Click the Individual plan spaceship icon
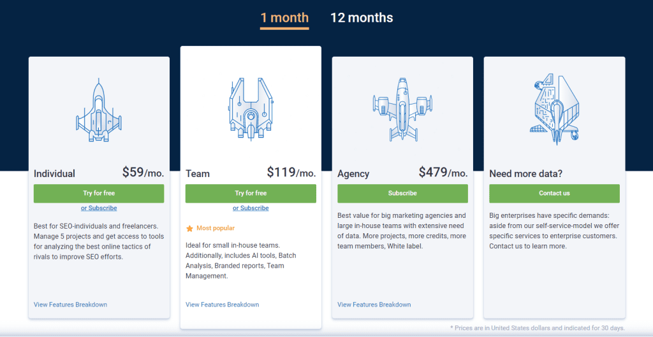Viewport: 653px width, 337px height. coord(99,110)
